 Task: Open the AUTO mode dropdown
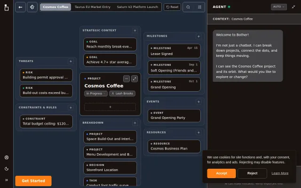(279, 7)
